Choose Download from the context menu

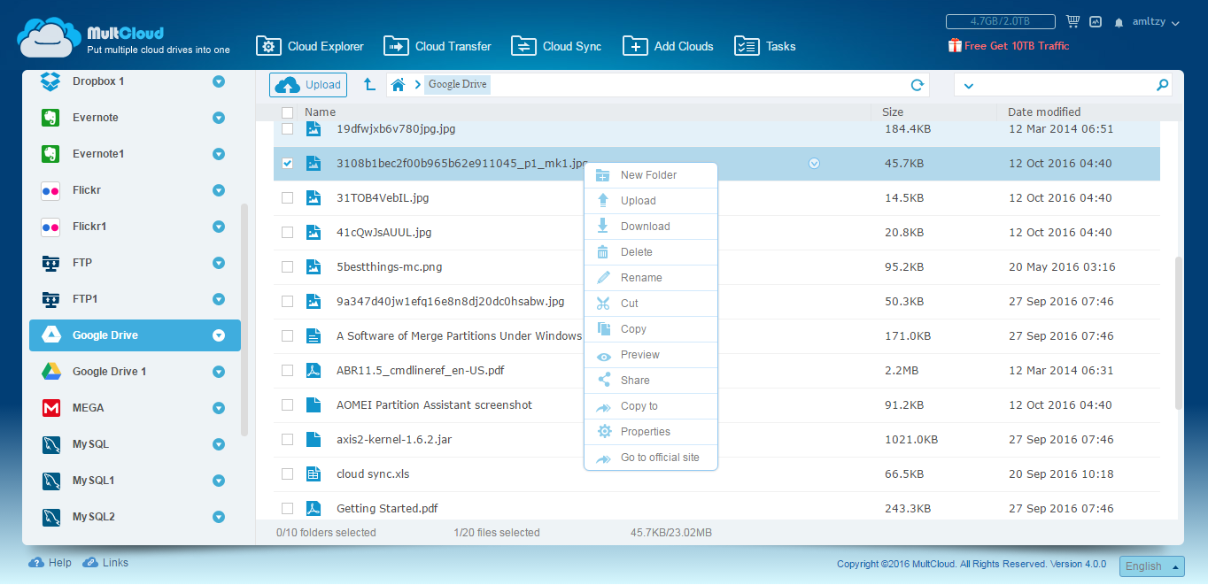(x=645, y=227)
